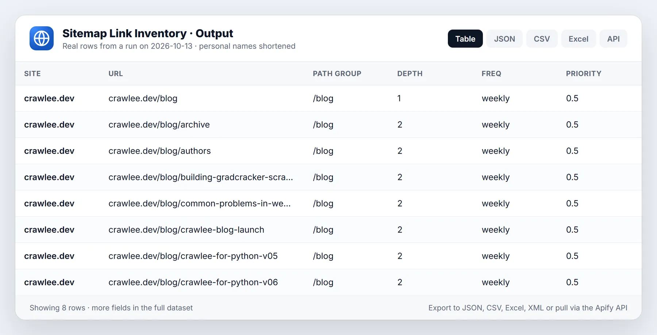Click the crawlee-for-python-v06 URL cell
The height and width of the screenshot is (335, 657).
click(193, 282)
